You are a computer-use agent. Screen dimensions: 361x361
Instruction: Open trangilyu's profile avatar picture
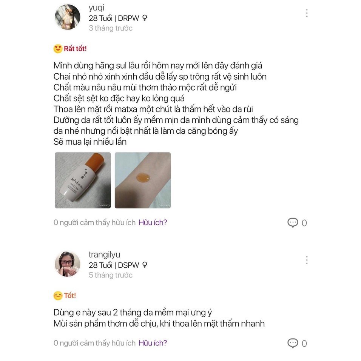tap(68, 264)
